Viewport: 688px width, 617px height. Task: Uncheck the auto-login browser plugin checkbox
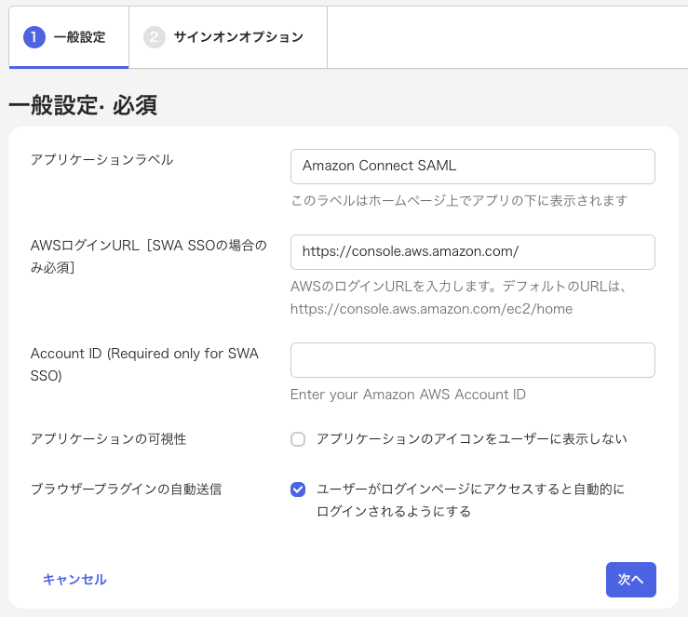[x=298, y=490]
